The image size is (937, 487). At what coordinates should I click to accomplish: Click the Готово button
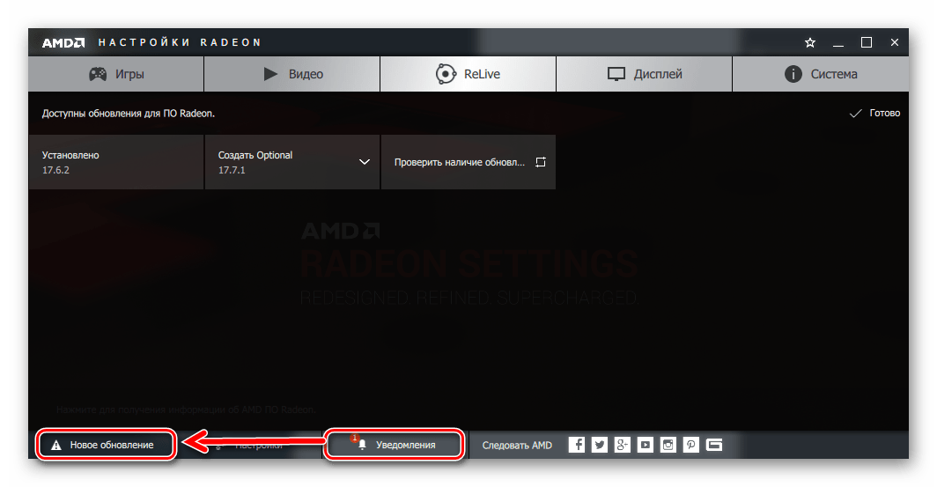point(874,113)
